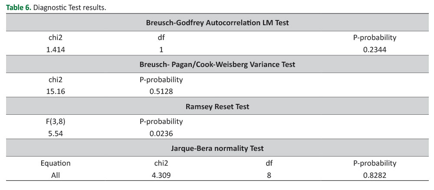The image size is (434, 190).
Task: Select the Breusch-Godfrey Autocorrelation LM Test heading
Action: [x=217, y=23]
